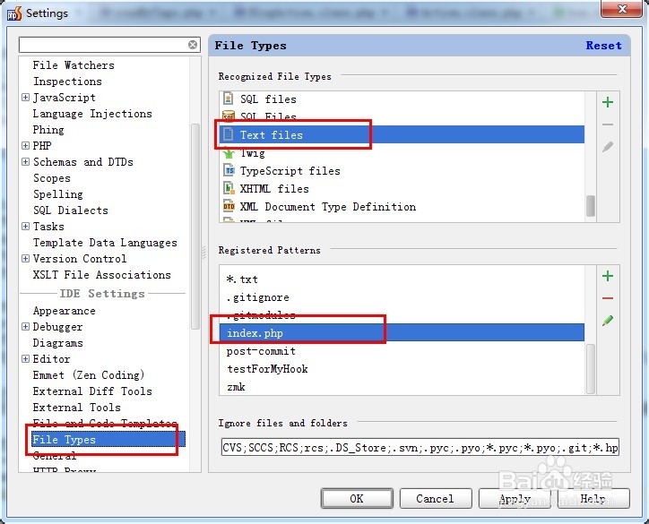Open Template Data Languages settings
This screenshot has height=524, width=649.
pos(105,243)
